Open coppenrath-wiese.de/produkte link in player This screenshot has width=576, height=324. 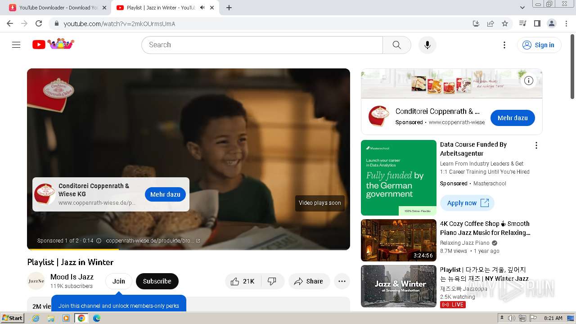coord(153,241)
